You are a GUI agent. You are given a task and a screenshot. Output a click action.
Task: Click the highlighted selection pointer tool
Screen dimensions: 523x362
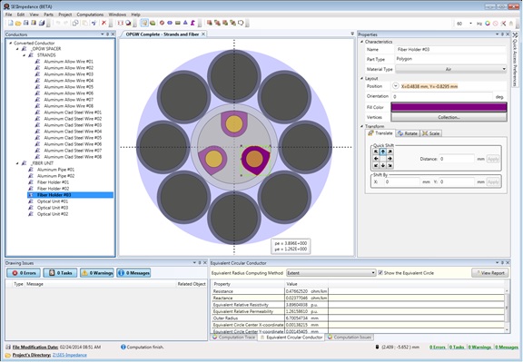click(x=144, y=23)
